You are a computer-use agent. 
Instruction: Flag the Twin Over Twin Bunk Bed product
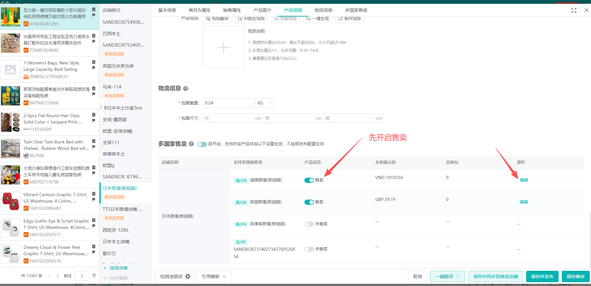click(x=94, y=147)
